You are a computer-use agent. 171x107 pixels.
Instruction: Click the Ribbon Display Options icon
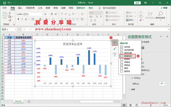click(146, 3)
